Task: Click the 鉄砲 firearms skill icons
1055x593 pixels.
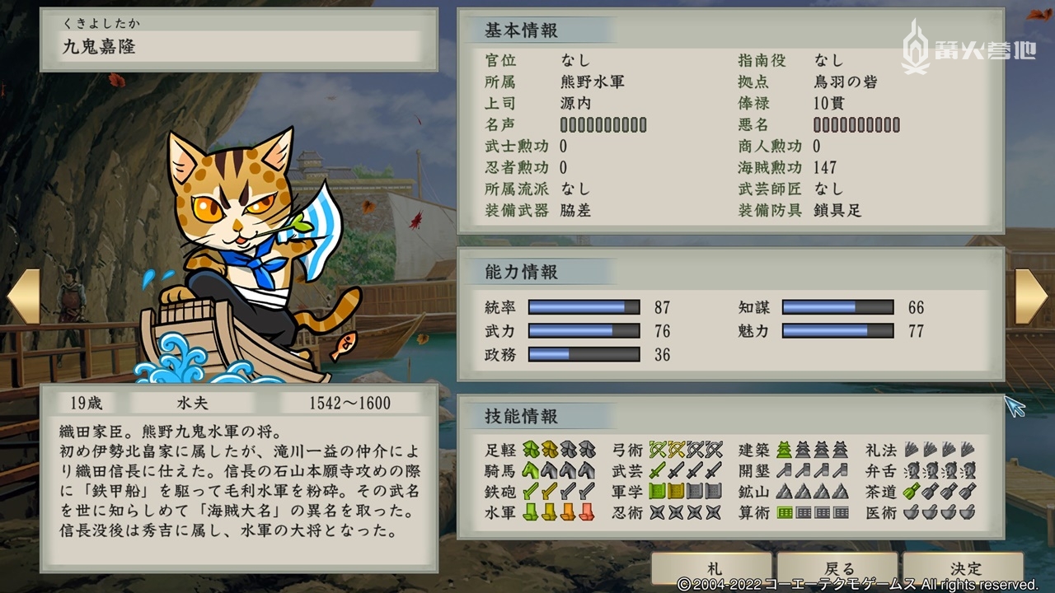Action: [557, 491]
